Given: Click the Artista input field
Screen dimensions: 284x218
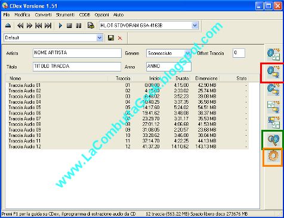Looking at the screenshot, I should pos(77,53).
